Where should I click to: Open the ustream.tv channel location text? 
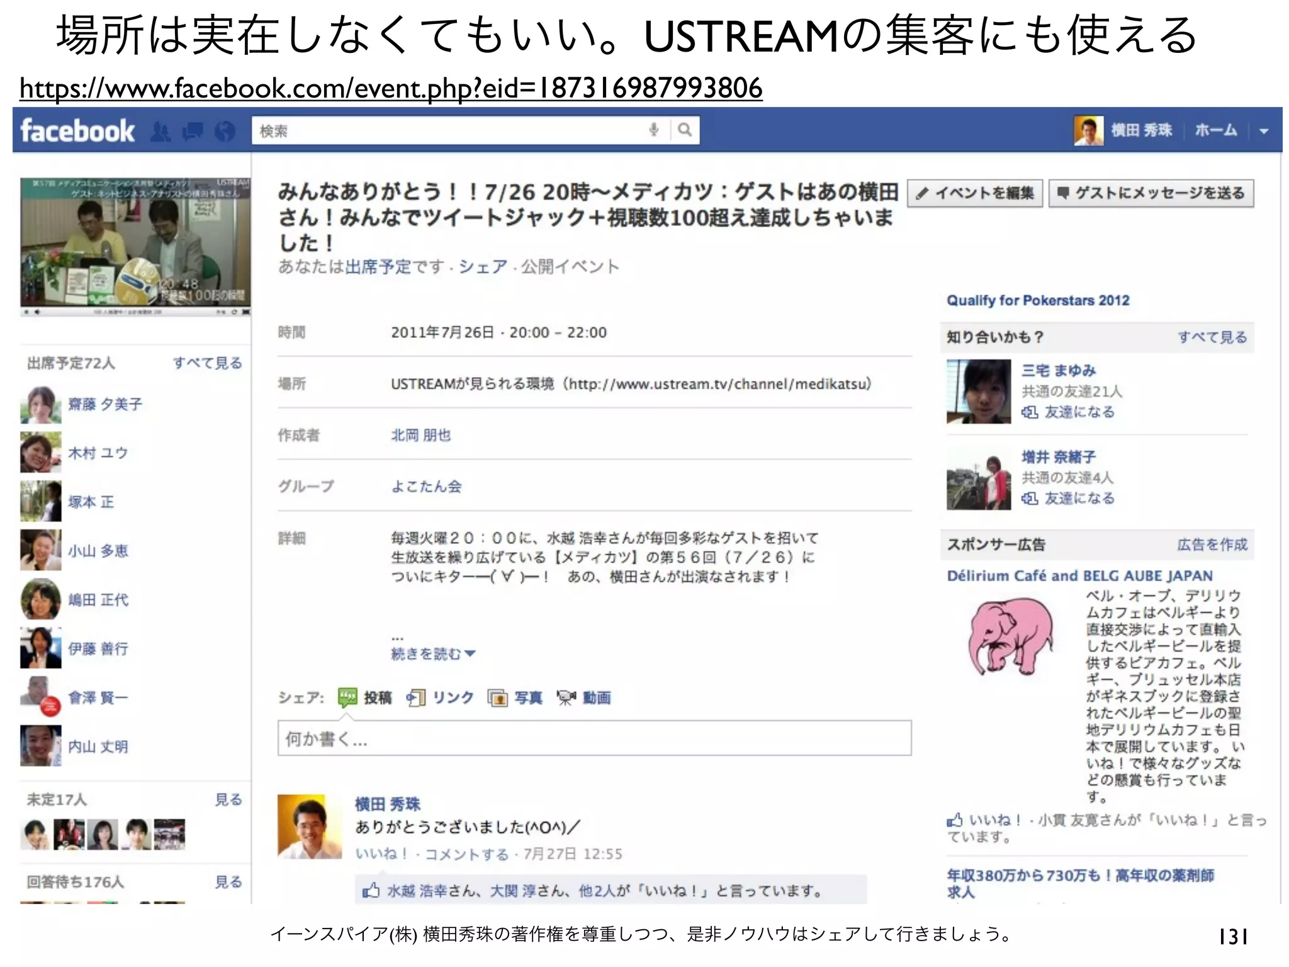point(631,383)
